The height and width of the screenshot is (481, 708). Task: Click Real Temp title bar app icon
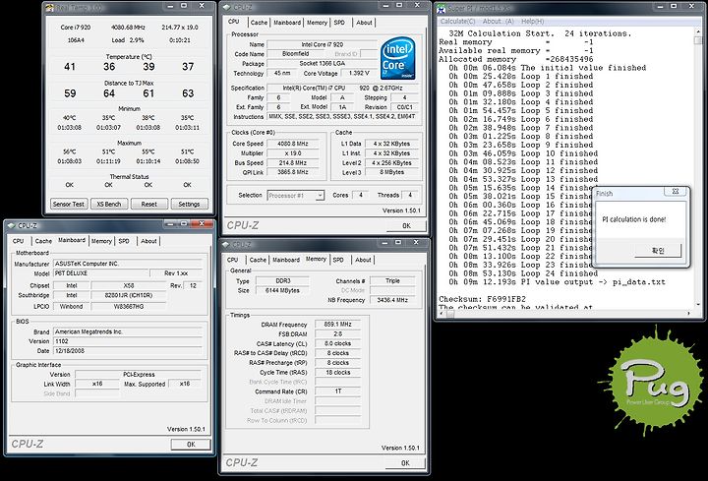pyautogui.click(x=50, y=7)
